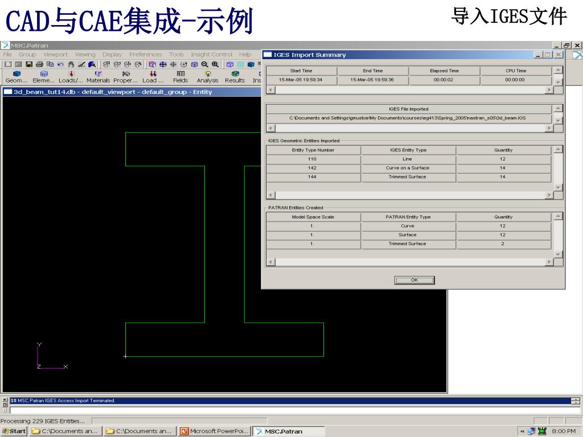Screen dimensions: 583x437
Task: Open the Load Cases application
Action: (x=153, y=77)
